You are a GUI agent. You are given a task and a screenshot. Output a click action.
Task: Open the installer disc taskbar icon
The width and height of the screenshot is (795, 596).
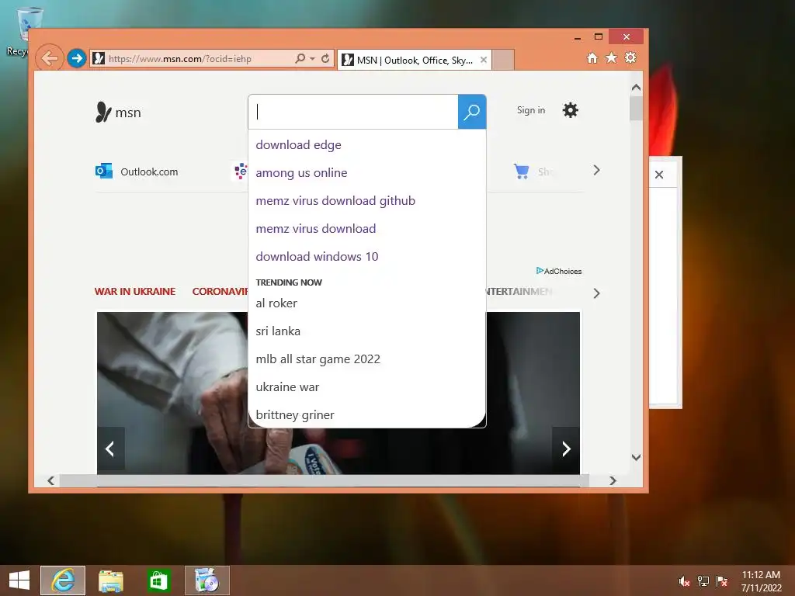[207, 580]
